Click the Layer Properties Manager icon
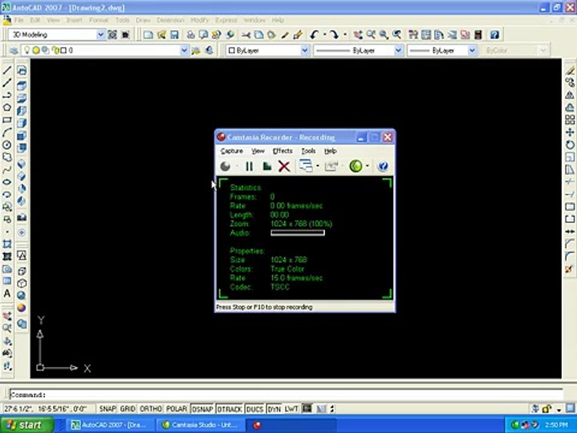Image resolution: width=577 pixels, height=433 pixels. 14,51
